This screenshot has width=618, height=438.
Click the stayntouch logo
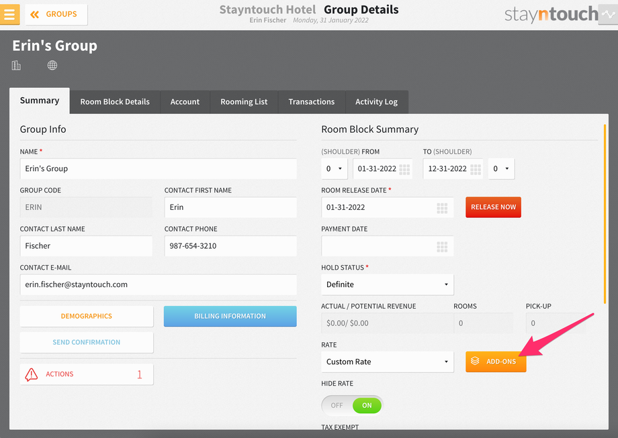point(551,14)
